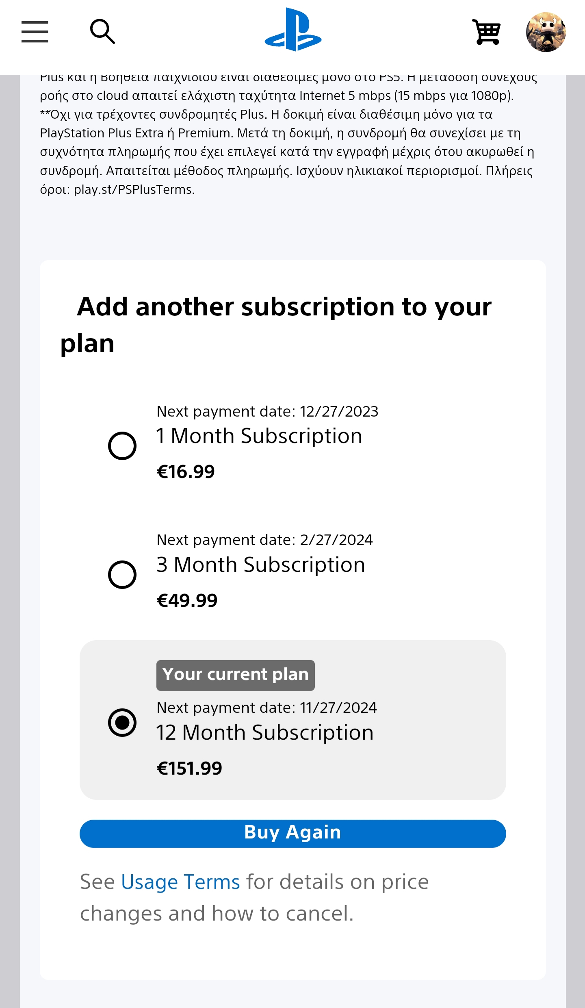Viewport: 585px width, 1008px height.
Task: Open the shopping cart
Action: [x=486, y=32]
